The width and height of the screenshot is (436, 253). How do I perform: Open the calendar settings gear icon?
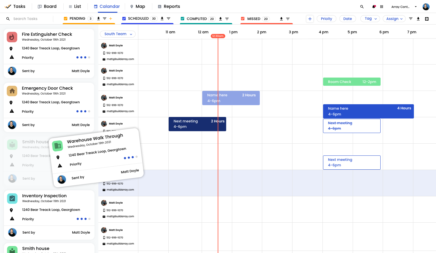tap(427, 19)
